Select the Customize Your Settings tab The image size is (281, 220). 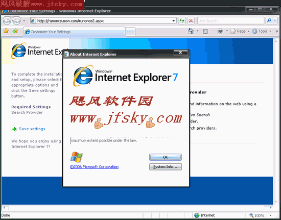pyautogui.click(x=74, y=32)
